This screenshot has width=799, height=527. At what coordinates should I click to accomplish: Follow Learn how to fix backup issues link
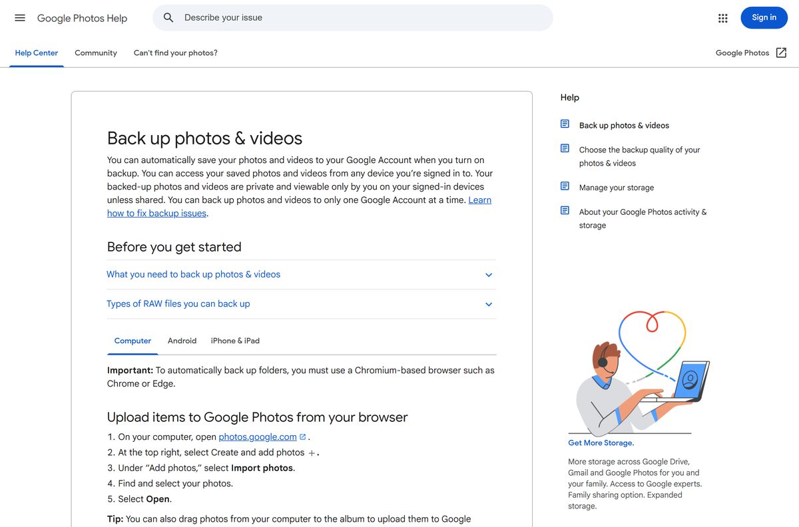pos(299,206)
